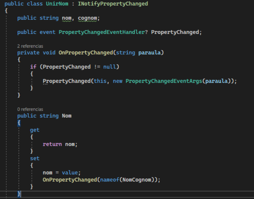Click the NomCognom identifier
The height and width of the screenshot is (199, 254).
click(x=135, y=179)
